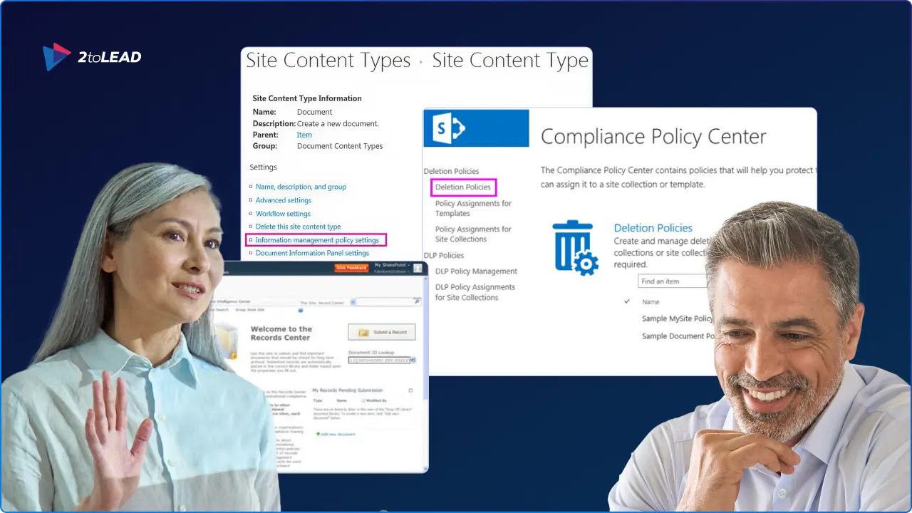The width and height of the screenshot is (912, 513).
Task: Click the Modified By column header
Action: pos(376,400)
